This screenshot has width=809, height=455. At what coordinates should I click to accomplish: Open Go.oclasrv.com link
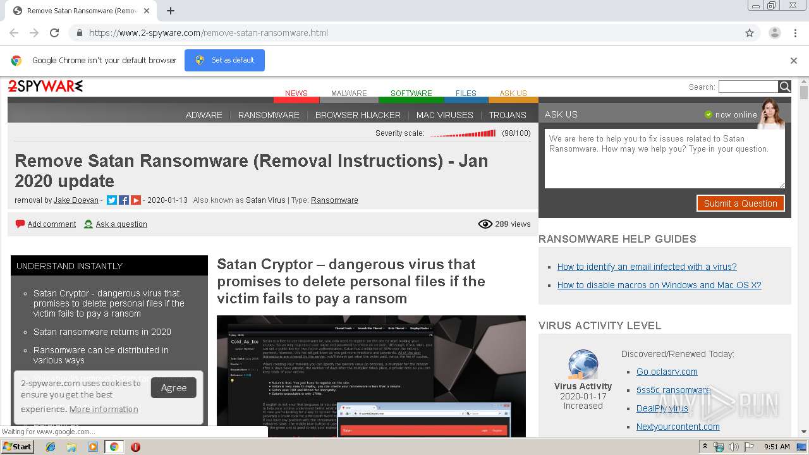667,372
